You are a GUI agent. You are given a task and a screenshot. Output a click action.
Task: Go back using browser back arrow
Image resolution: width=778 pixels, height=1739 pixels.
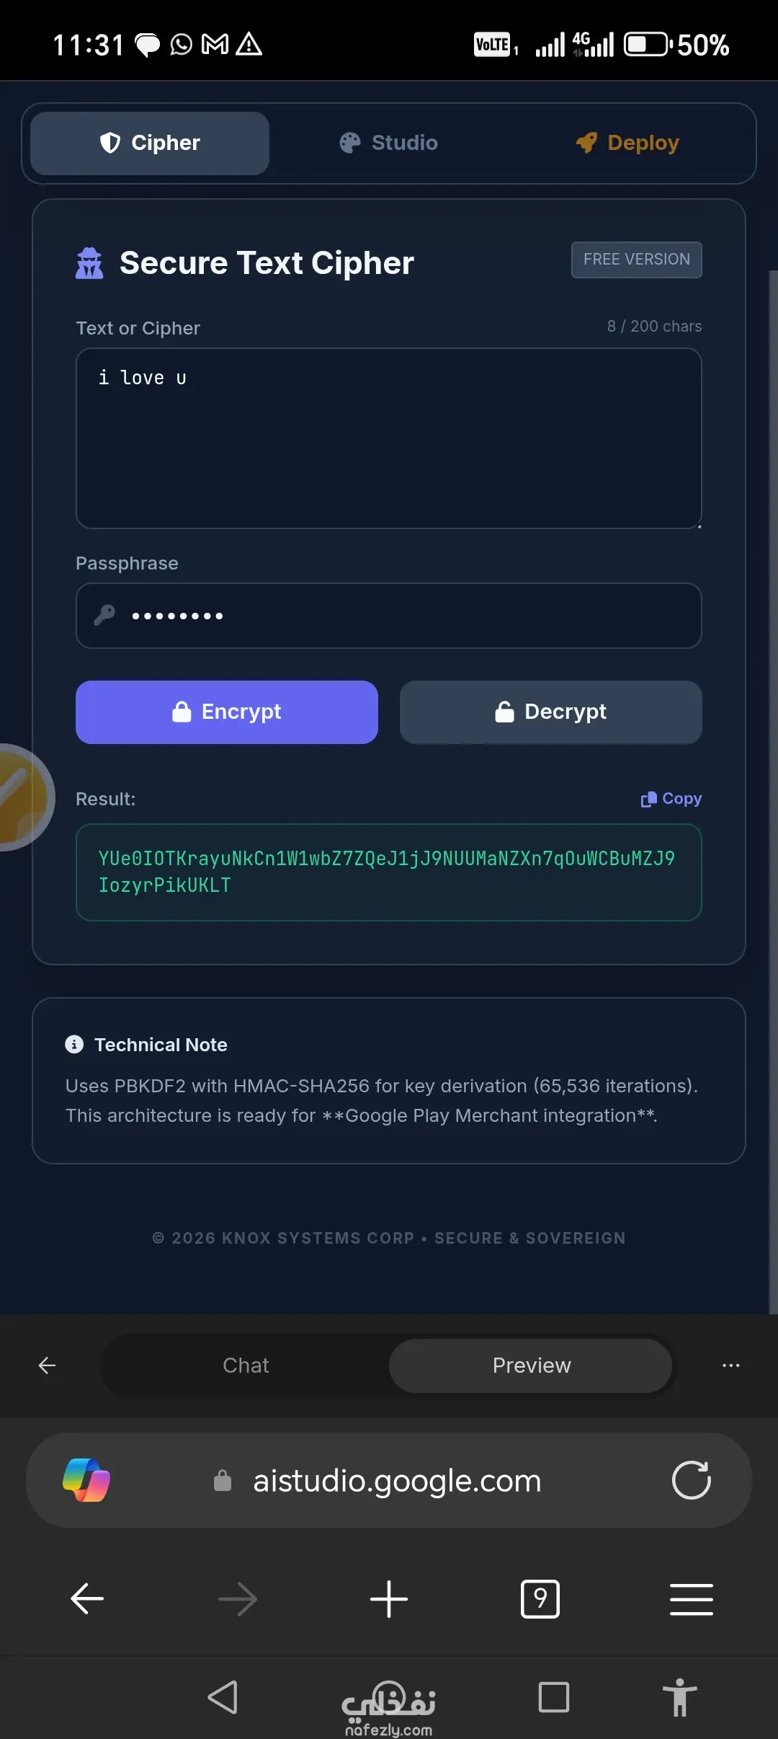tap(87, 1599)
